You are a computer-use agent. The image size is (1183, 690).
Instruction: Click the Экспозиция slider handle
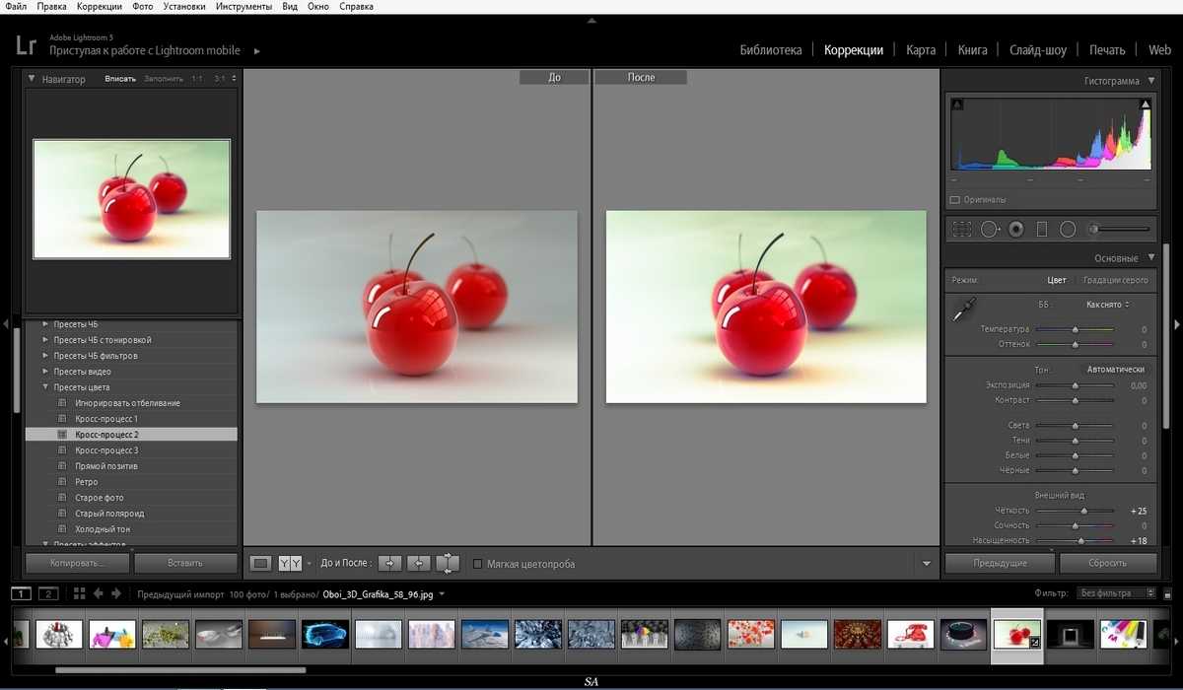(1075, 385)
